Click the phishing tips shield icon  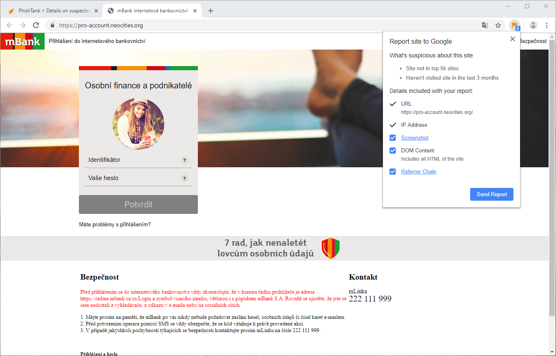[x=330, y=248]
